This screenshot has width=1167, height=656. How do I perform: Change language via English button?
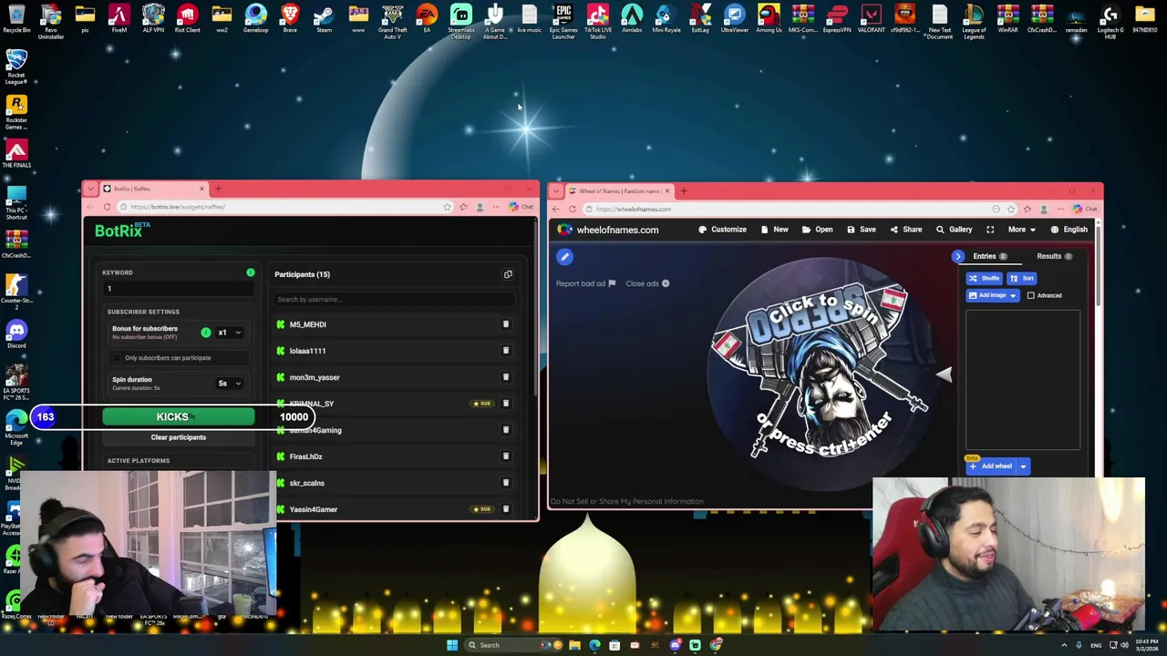pyautogui.click(x=1069, y=230)
